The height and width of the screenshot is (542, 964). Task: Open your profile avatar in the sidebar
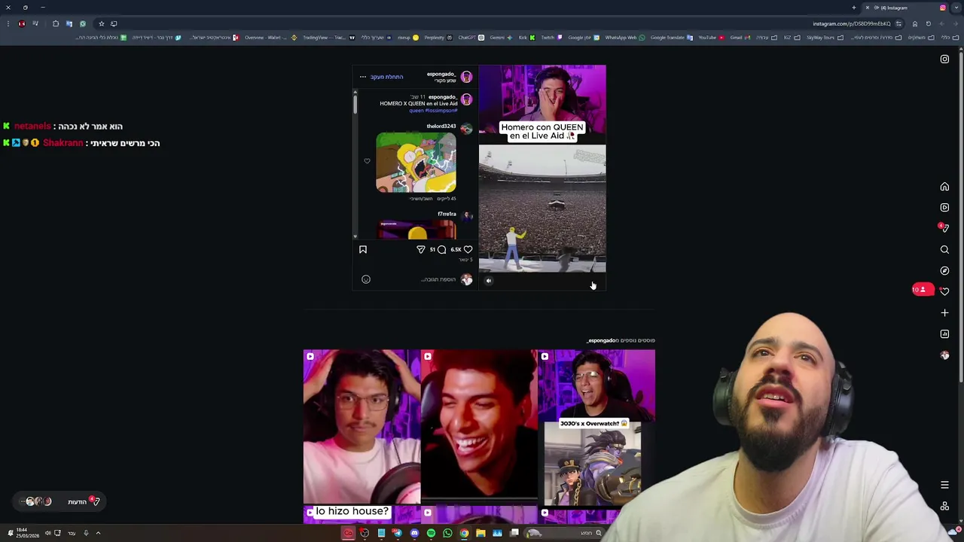(944, 355)
